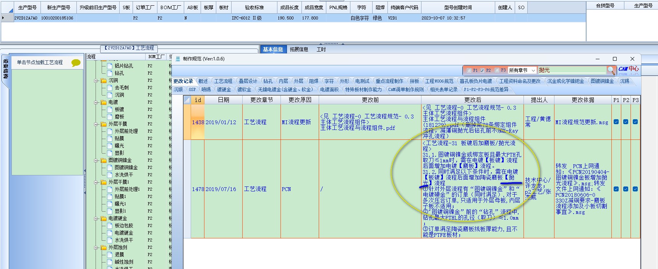This screenshot has width=658, height=269.
Task: Toggle P1 checkbox in row 1478
Action: (616, 189)
